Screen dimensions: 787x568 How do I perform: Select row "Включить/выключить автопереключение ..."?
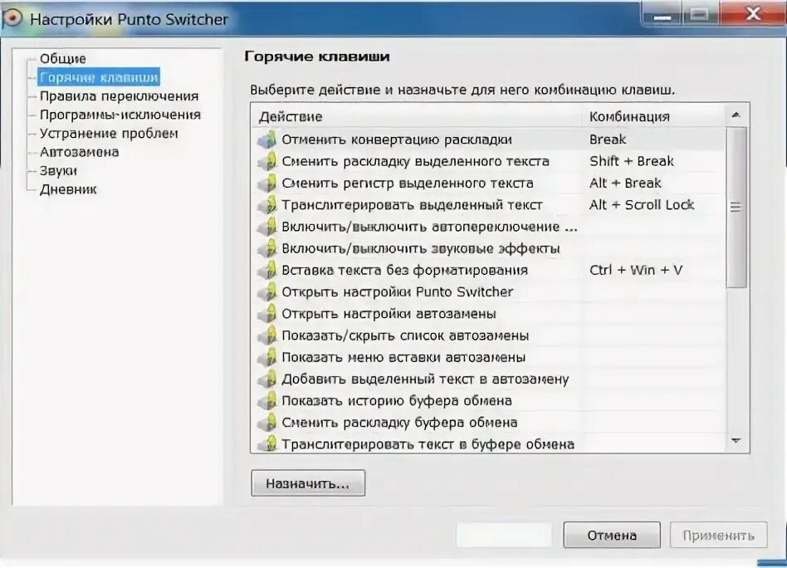[x=489, y=227]
